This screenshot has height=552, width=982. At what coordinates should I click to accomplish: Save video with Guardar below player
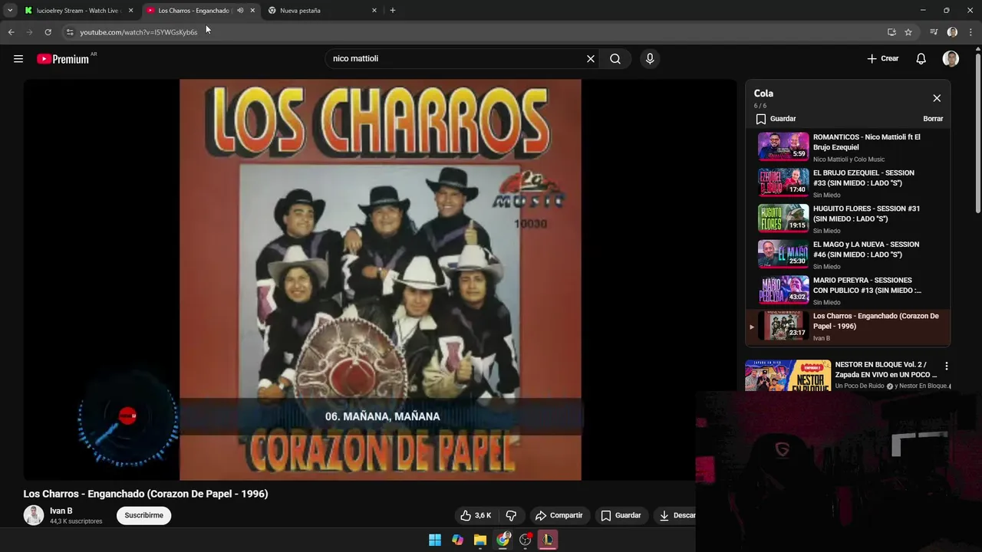click(621, 515)
